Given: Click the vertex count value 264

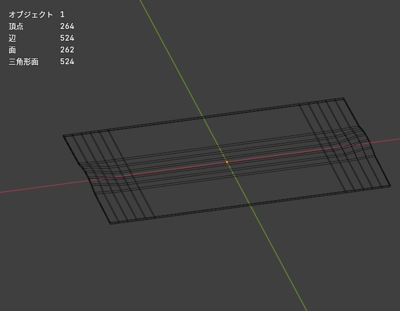Looking at the screenshot, I should 67,26.
